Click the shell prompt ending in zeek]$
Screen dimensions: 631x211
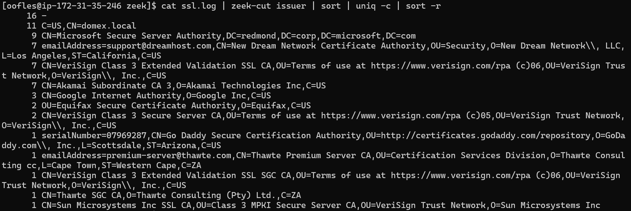79,6
